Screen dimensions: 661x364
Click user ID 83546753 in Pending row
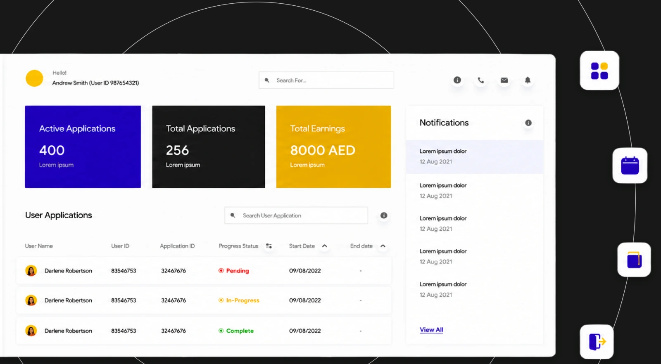coord(124,271)
